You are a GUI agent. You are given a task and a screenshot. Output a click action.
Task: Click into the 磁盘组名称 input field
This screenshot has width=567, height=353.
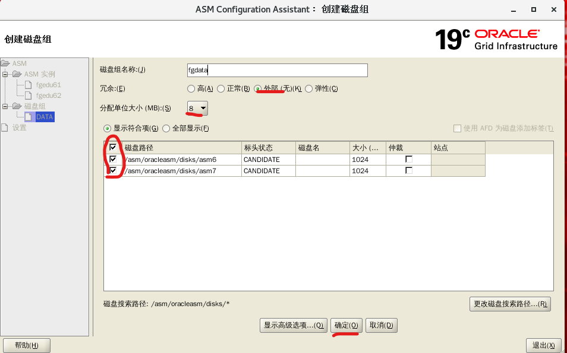pyautogui.click(x=278, y=70)
